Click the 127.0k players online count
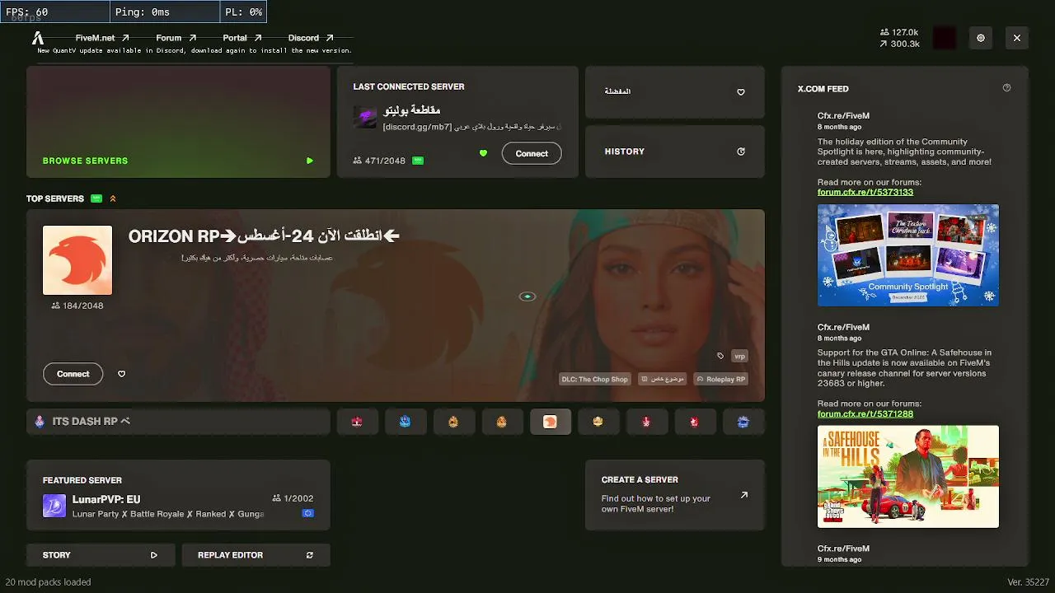Image resolution: width=1055 pixels, height=593 pixels. coord(899,32)
